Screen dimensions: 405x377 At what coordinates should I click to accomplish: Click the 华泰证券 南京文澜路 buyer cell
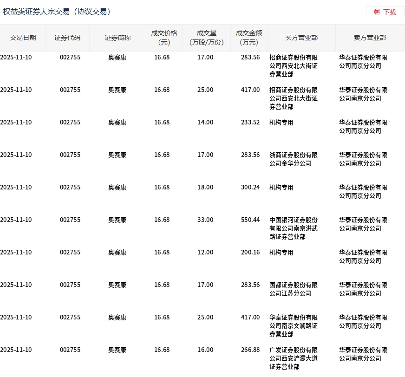(294, 325)
